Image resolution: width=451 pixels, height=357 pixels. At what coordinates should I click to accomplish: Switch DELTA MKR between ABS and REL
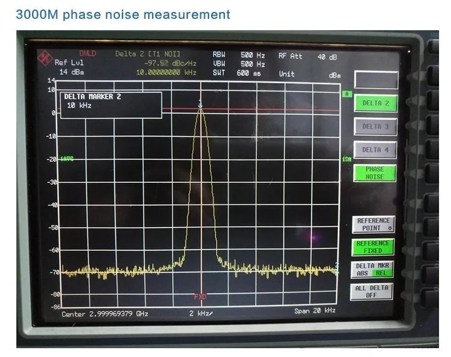373,270
